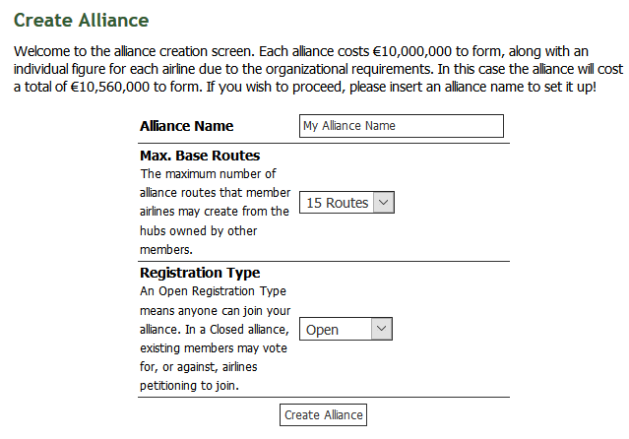Click the Max. Base Routes label
Image resolution: width=629 pixels, height=439 pixels.
pos(200,156)
